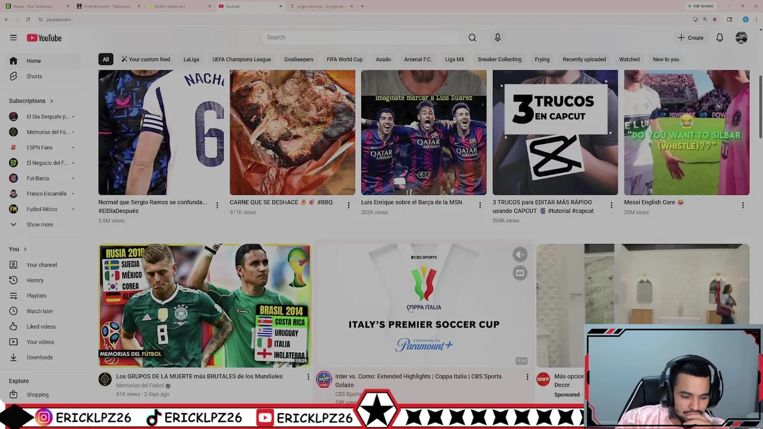Screen dimensions: 763x429
Task: Expand the Subscriptions section header
Action: [x=31, y=101]
